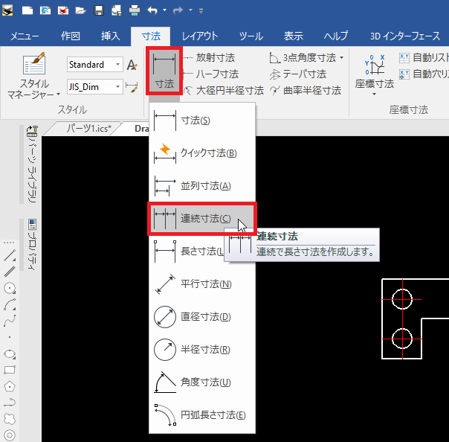Screen dimensions: 449x442
Task: Select the spline curve tool in left toolbar
Action: click(x=10, y=321)
